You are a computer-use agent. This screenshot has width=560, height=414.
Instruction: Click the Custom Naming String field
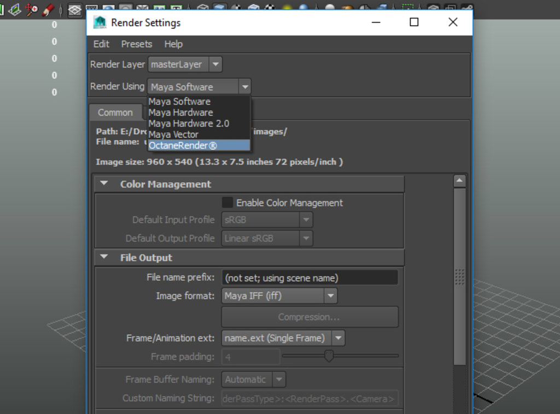pos(310,398)
